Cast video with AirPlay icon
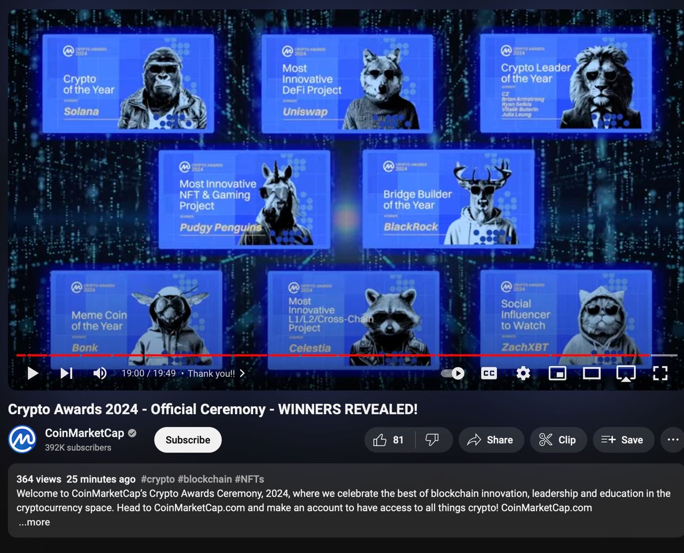 (x=626, y=373)
